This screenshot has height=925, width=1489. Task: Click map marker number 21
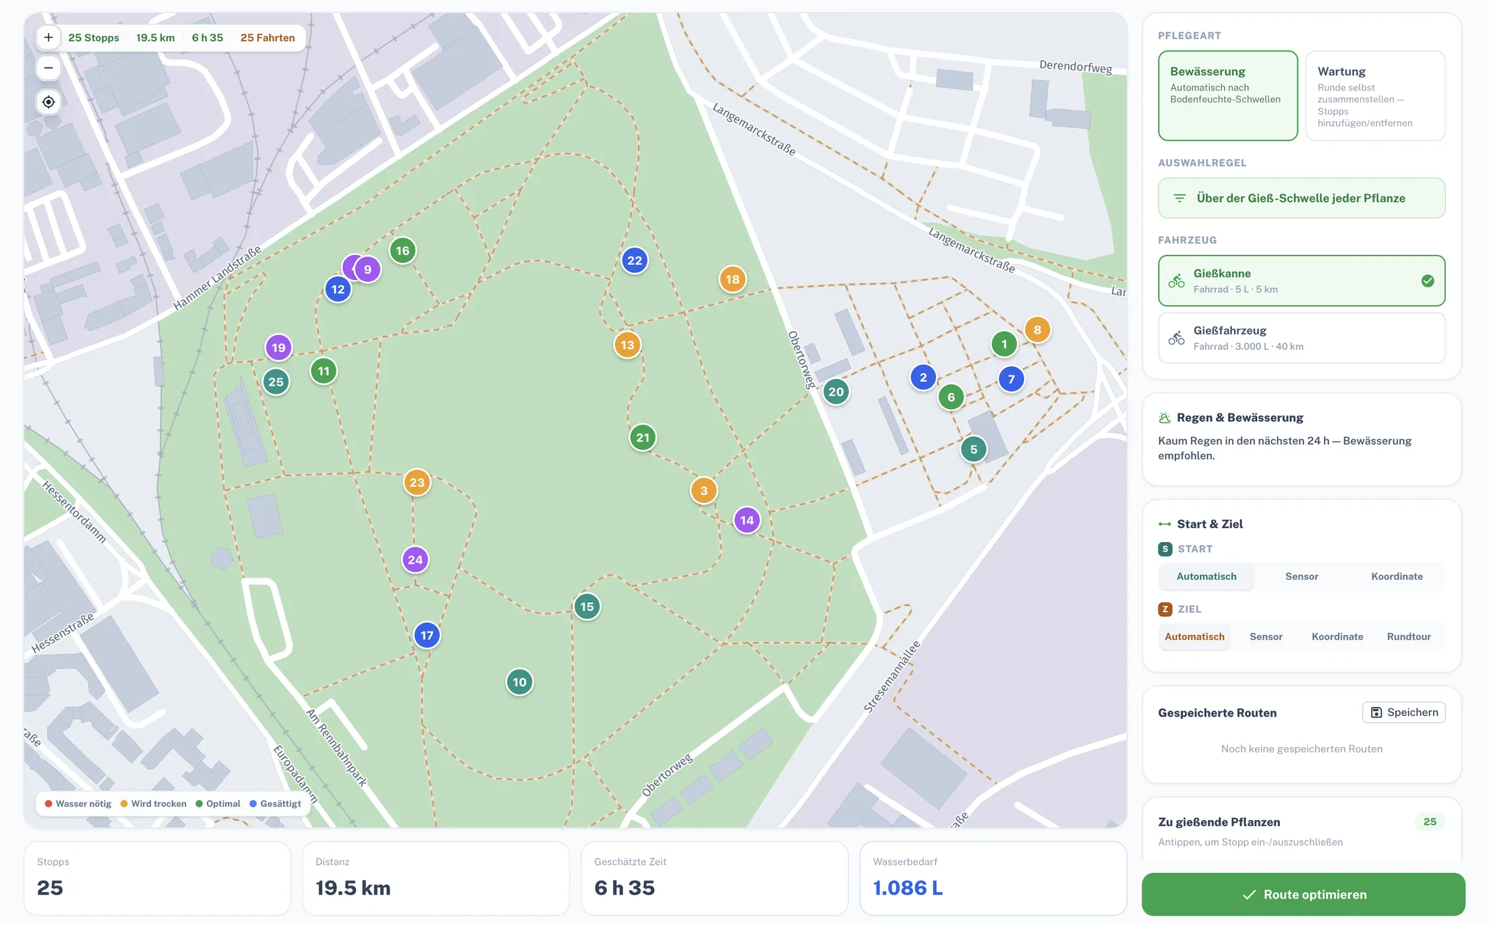[x=643, y=438]
